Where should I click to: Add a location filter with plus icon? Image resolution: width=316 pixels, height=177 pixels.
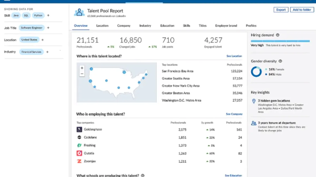[x=43, y=40]
